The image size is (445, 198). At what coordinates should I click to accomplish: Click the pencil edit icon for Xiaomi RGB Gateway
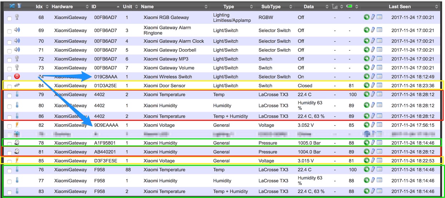(373, 17)
